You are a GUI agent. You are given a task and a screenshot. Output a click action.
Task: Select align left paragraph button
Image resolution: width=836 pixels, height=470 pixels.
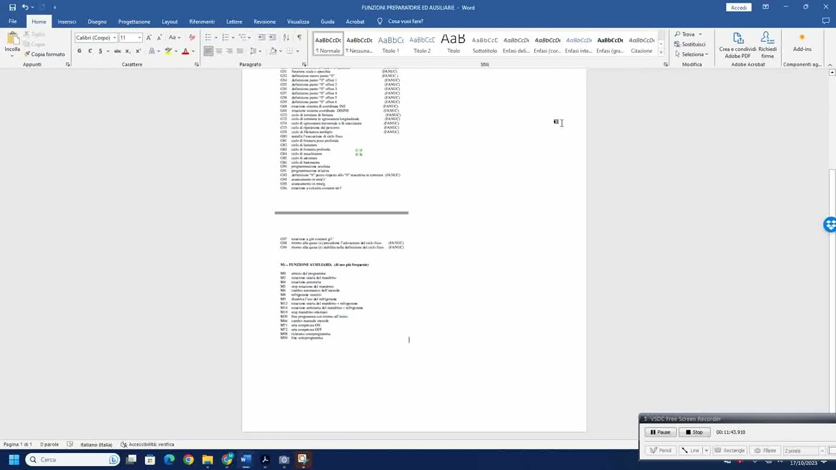[208, 51]
